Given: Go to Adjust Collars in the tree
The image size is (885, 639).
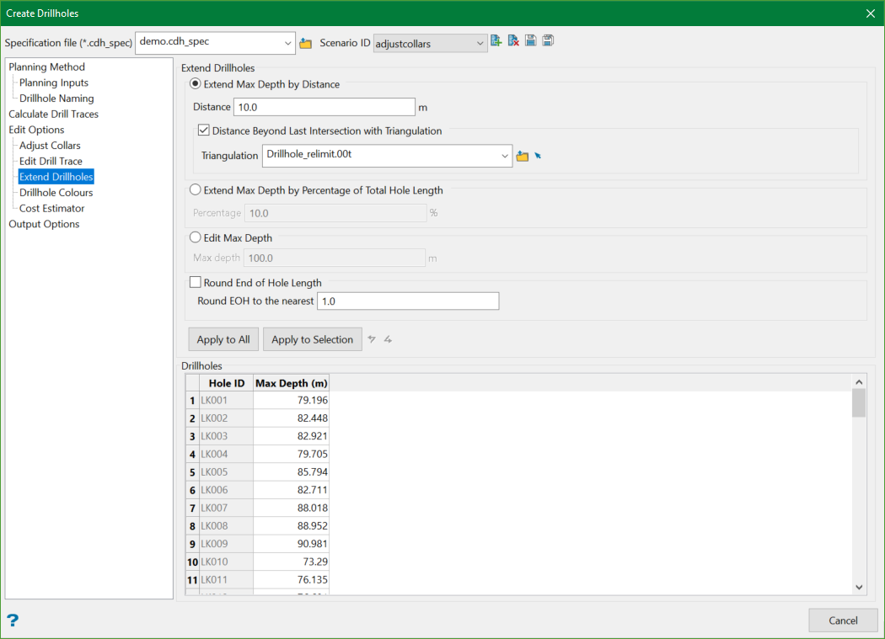Looking at the screenshot, I should point(50,146).
